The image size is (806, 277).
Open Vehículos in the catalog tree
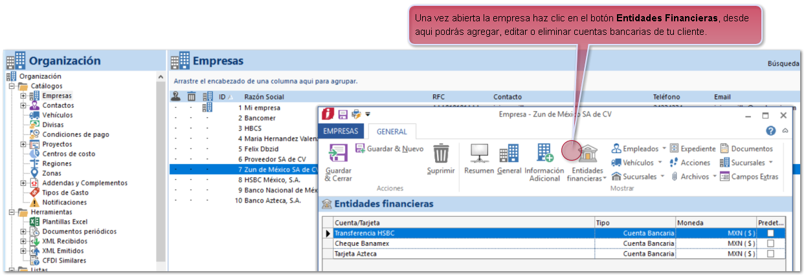[x=58, y=115]
